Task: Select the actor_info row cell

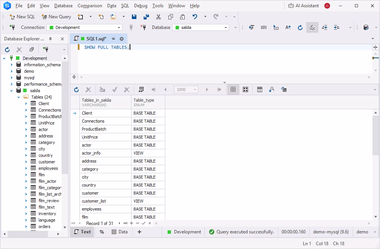Action: pos(105,153)
